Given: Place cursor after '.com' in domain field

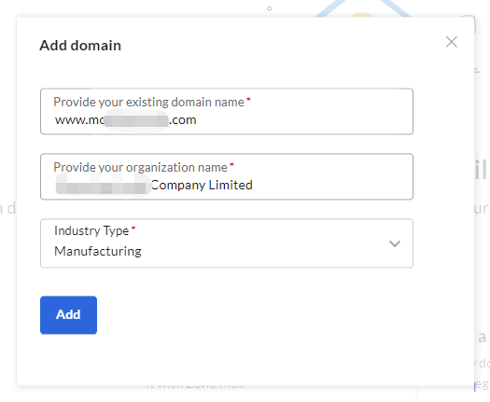Looking at the screenshot, I should (197, 120).
